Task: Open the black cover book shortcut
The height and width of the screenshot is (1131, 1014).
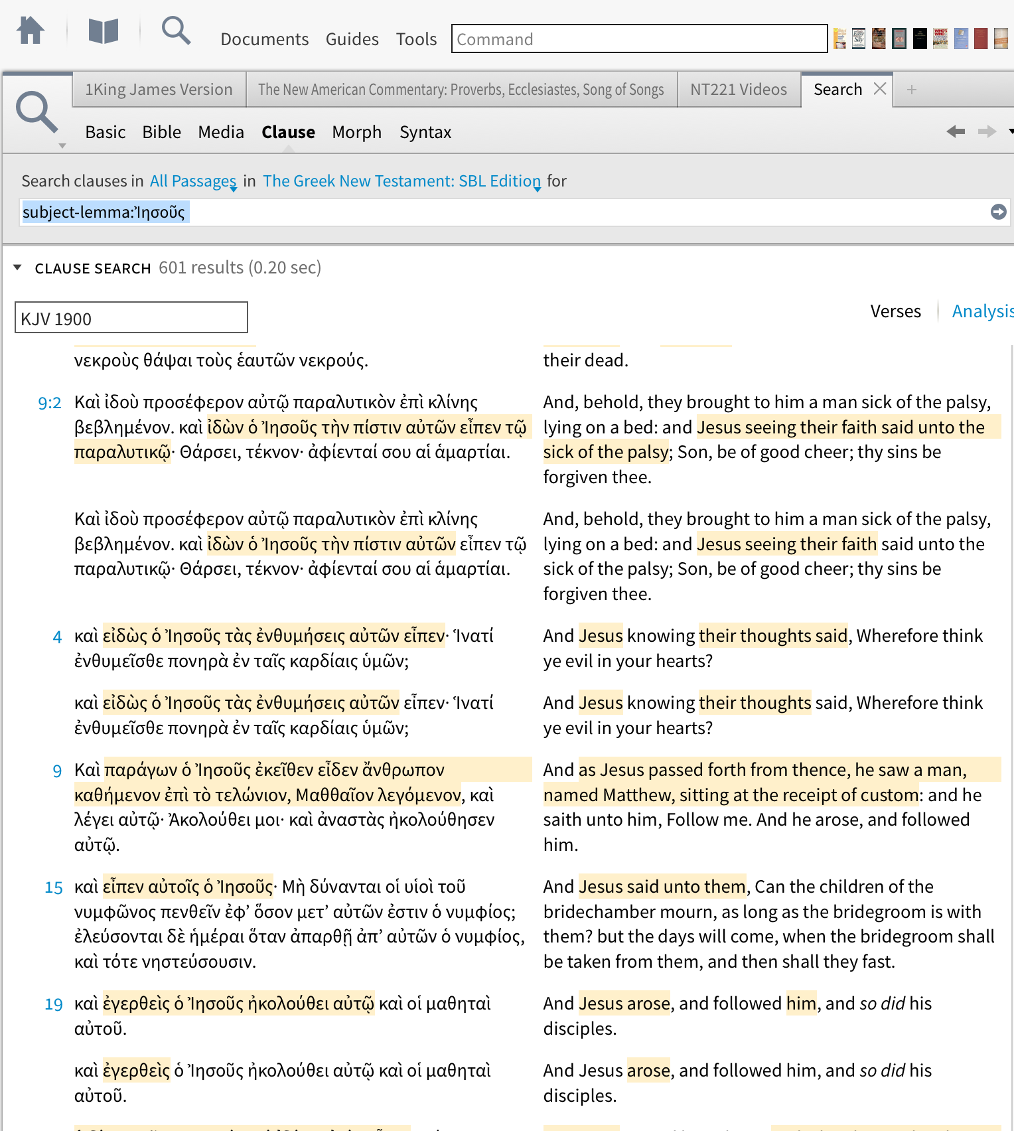Action: coord(920,38)
